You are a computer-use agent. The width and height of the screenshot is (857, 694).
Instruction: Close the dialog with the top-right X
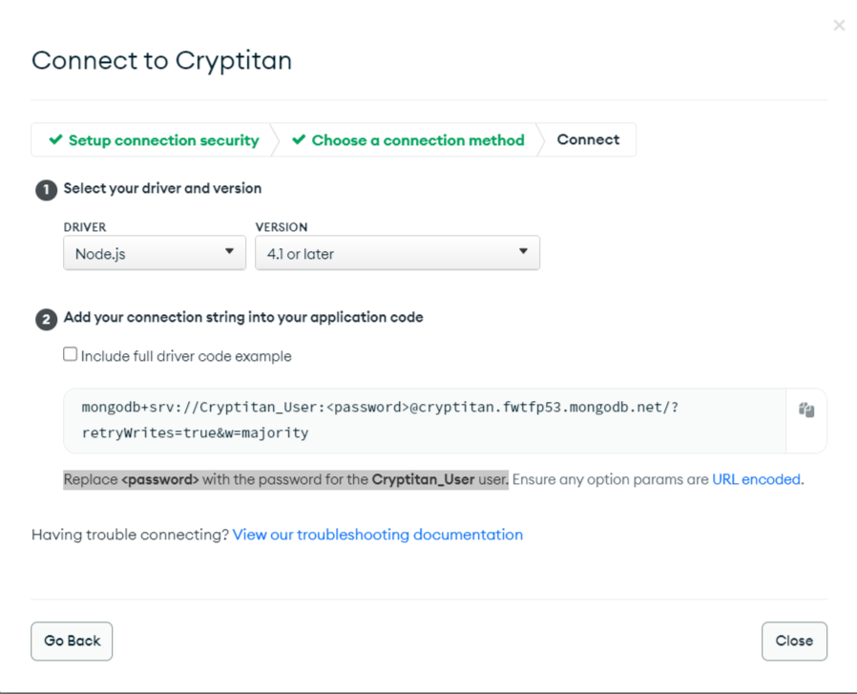tap(839, 25)
